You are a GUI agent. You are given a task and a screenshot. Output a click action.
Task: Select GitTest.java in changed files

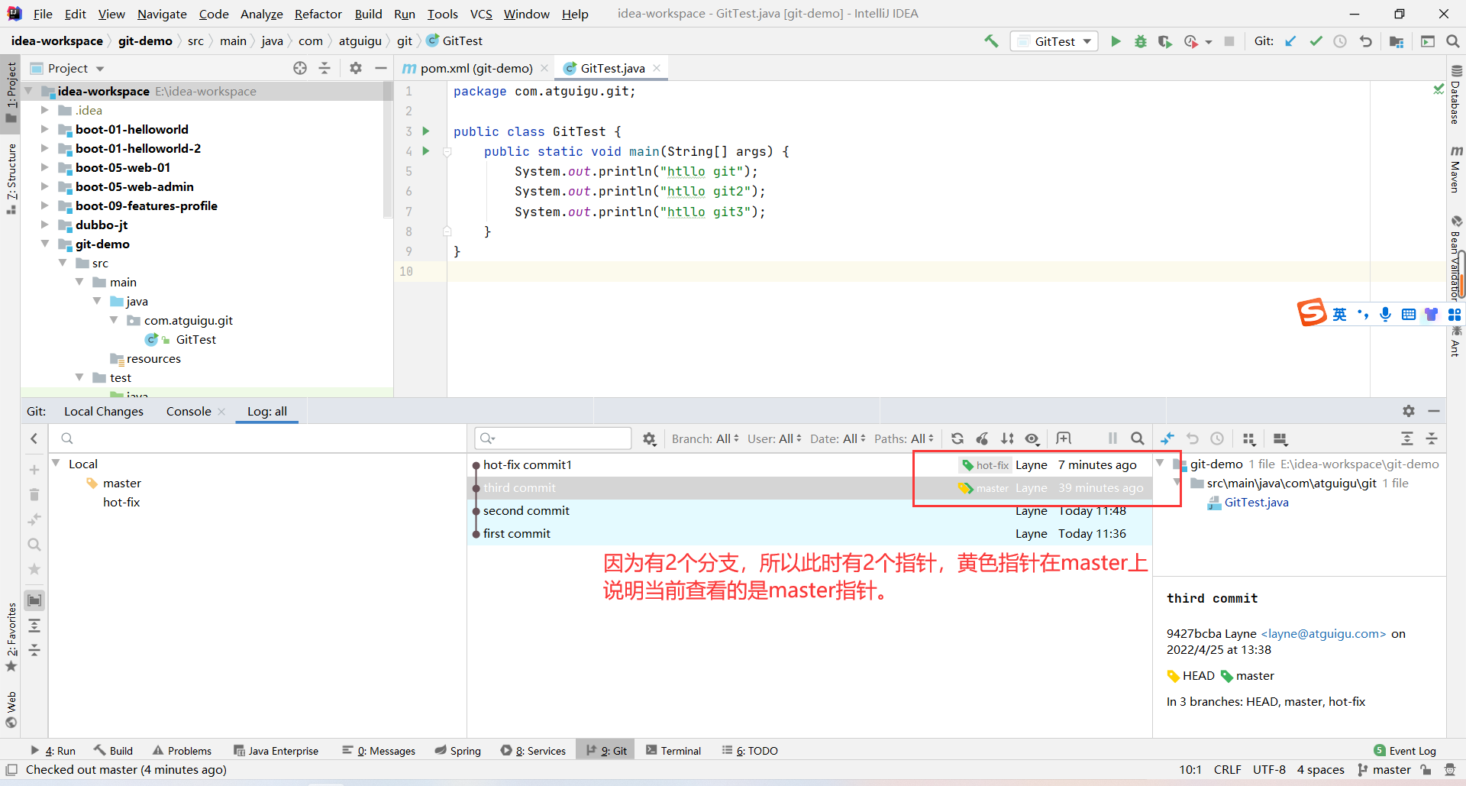pyautogui.click(x=1256, y=502)
